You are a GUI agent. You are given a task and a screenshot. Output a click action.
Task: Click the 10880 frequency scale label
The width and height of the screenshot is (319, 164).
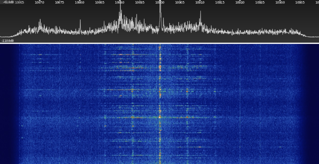pos(80,2)
